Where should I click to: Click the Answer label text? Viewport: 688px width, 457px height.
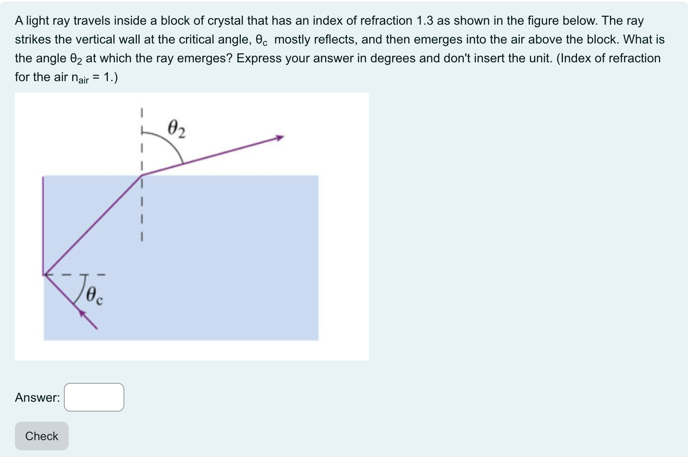(x=37, y=397)
